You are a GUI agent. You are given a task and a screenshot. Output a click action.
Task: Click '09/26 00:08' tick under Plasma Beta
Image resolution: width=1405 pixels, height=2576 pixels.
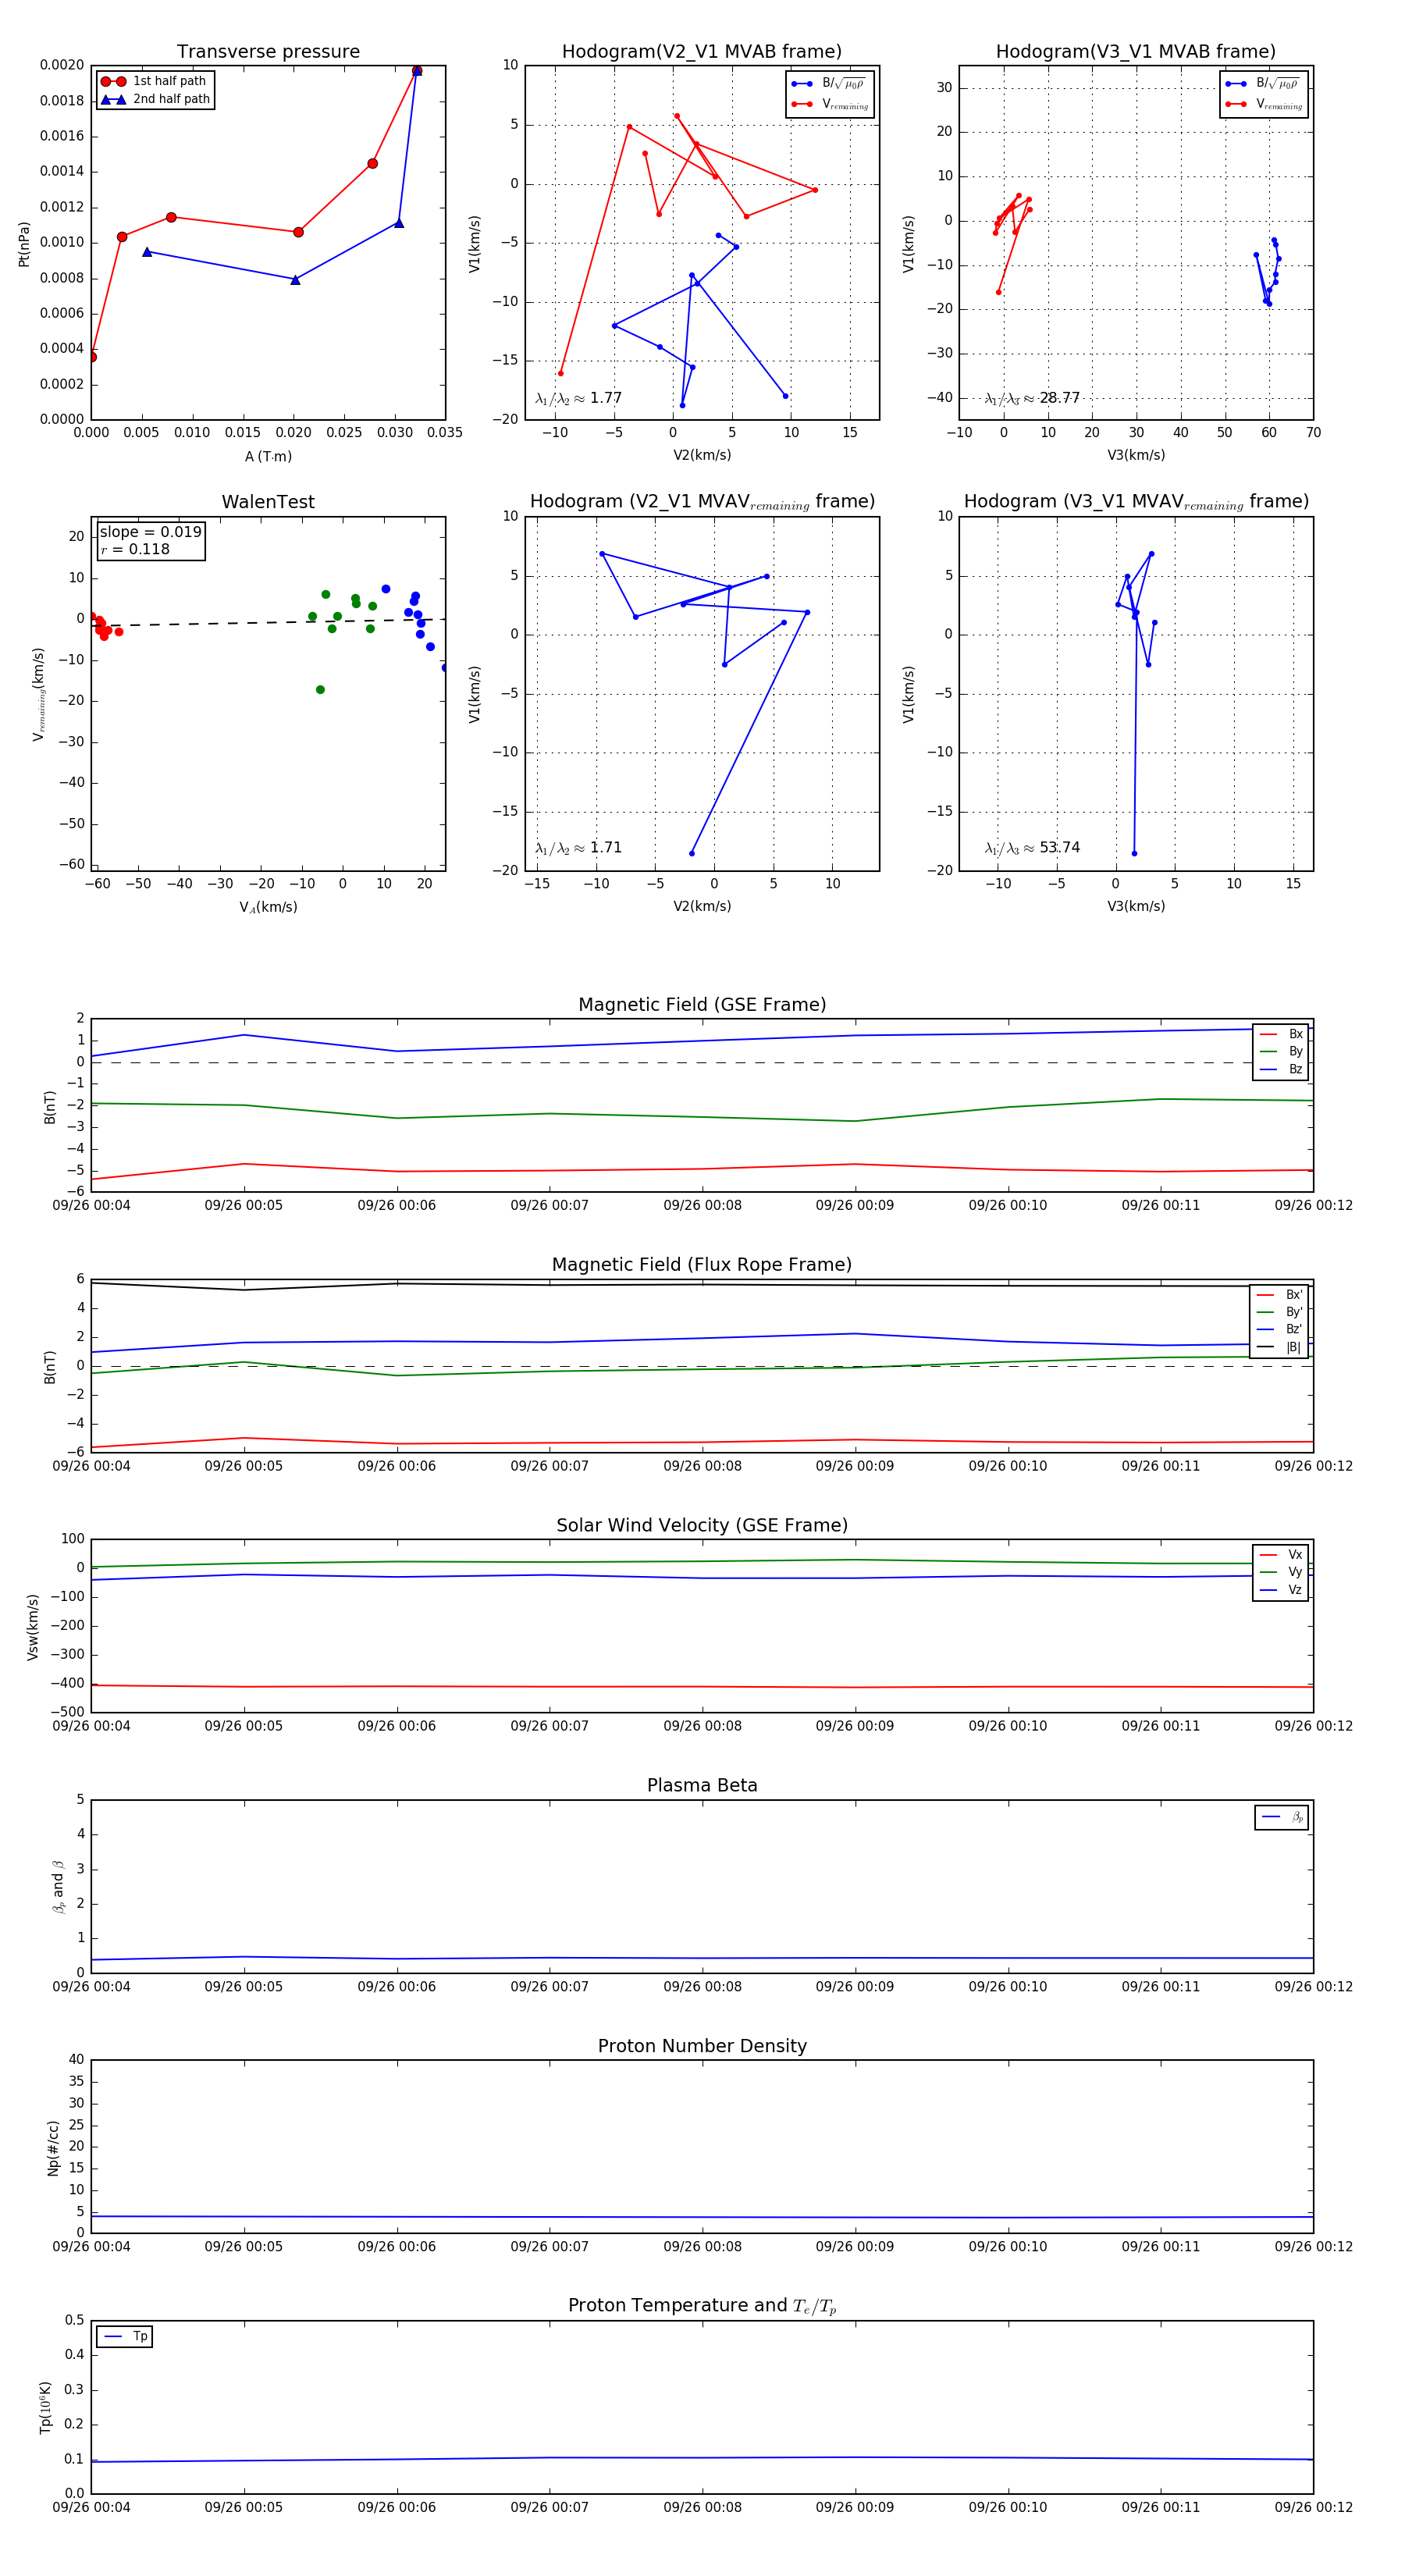point(702,1986)
